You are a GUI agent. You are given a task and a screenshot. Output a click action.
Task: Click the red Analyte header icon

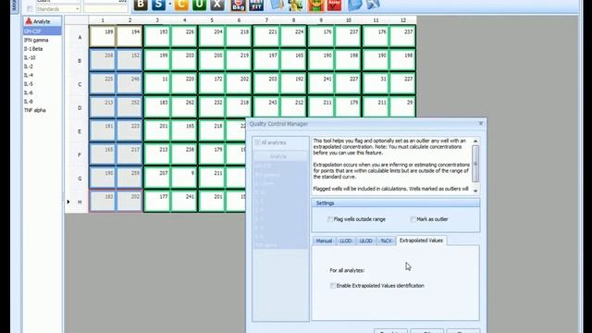coord(29,21)
